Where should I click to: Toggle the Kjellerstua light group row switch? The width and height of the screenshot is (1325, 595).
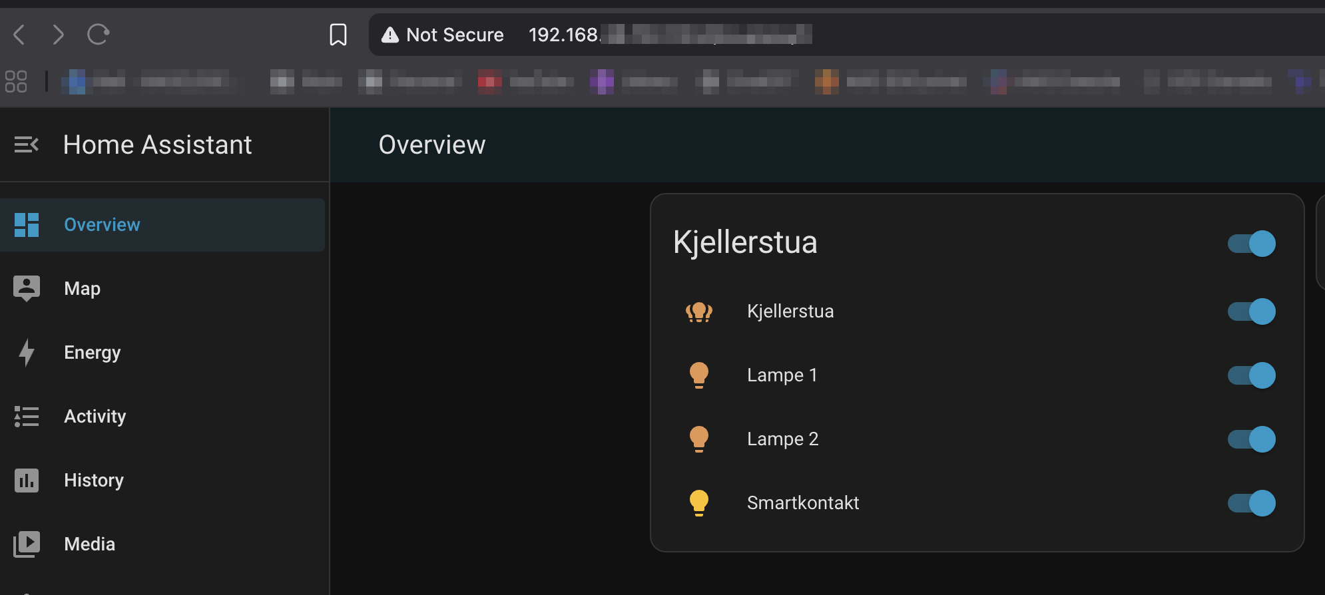pyautogui.click(x=1252, y=311)
